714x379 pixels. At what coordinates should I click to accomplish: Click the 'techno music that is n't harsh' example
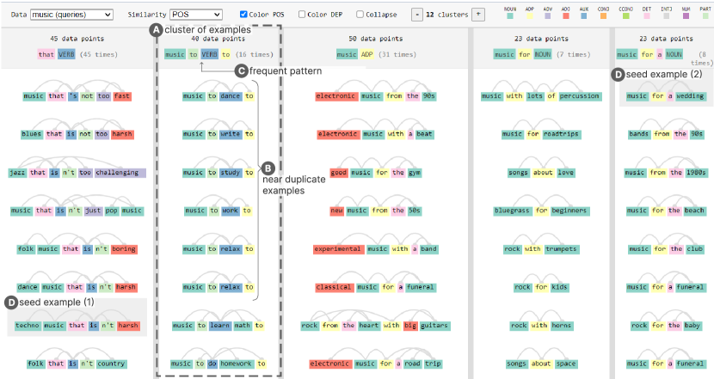[x=77, y=326]
